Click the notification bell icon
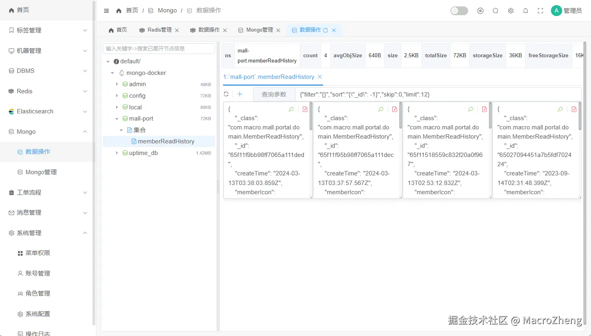This screenshot has width=591, height=336. 525,11
